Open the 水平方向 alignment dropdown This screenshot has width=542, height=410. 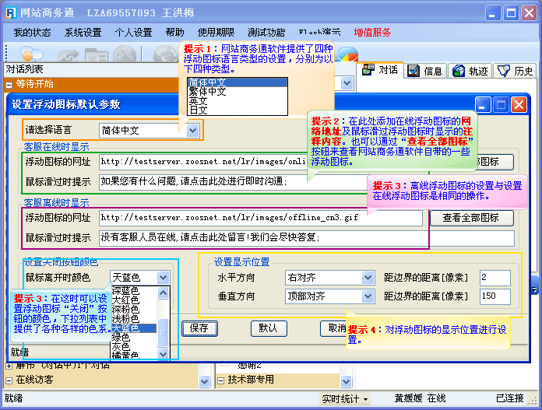[x=368, y=277]
